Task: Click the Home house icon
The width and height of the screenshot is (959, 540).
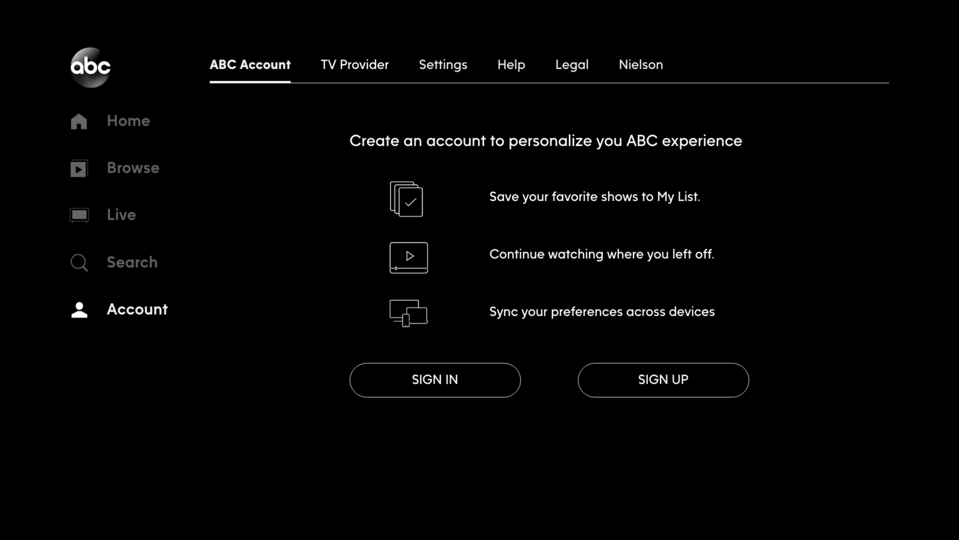Action: click(x=79, y=122)
